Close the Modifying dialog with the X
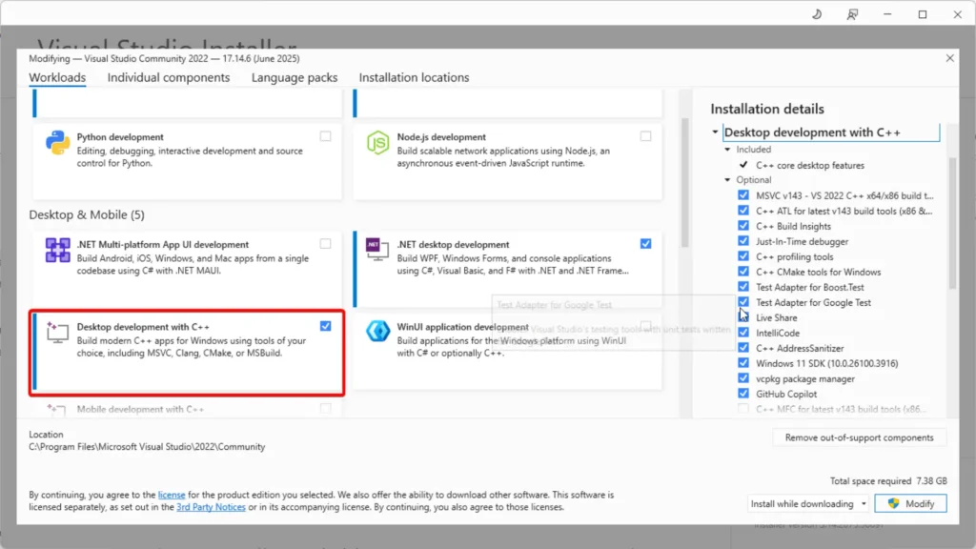This screenshot has width=976, height=549. (x=950, y=58)
